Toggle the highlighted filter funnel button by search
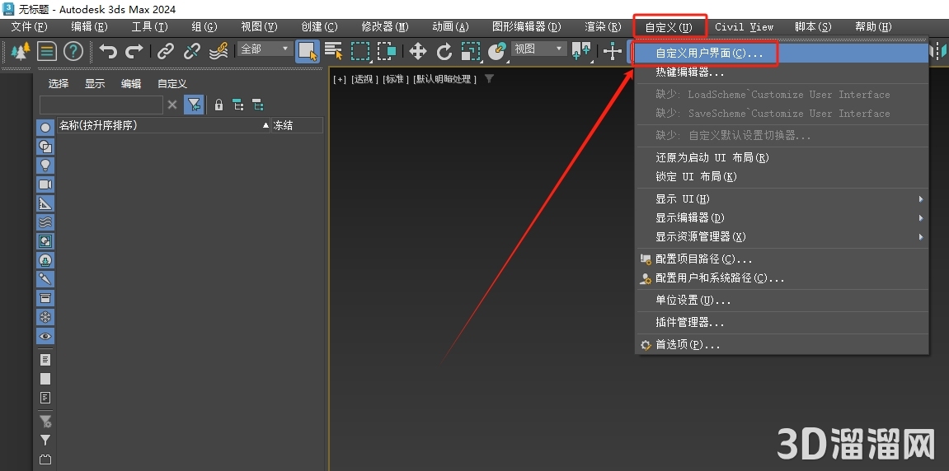This screenshot has width=949, height=471. click(x=195, y=105)
